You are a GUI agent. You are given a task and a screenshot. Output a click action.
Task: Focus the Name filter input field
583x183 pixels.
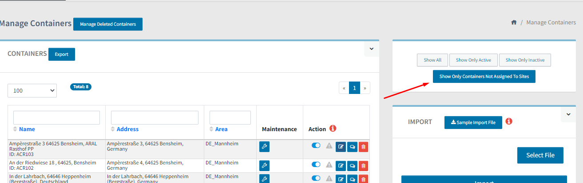coord(56,117)
